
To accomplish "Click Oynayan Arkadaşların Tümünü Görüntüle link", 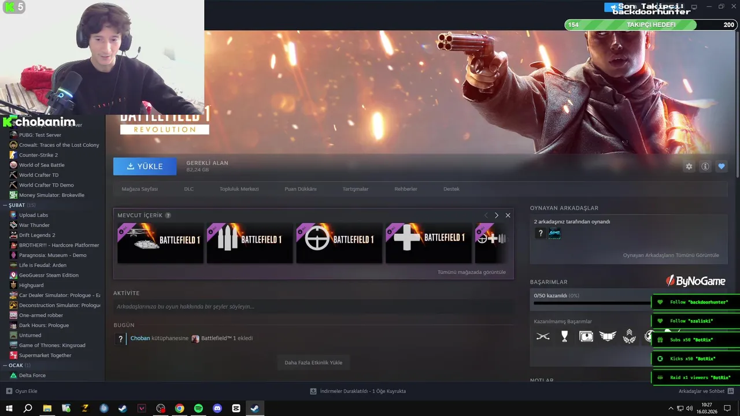I will coord(671,255).
